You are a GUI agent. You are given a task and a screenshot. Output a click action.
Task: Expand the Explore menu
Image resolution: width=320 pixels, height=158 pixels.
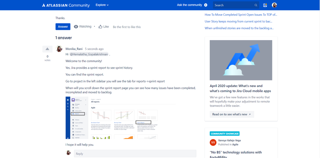point(102,5)
